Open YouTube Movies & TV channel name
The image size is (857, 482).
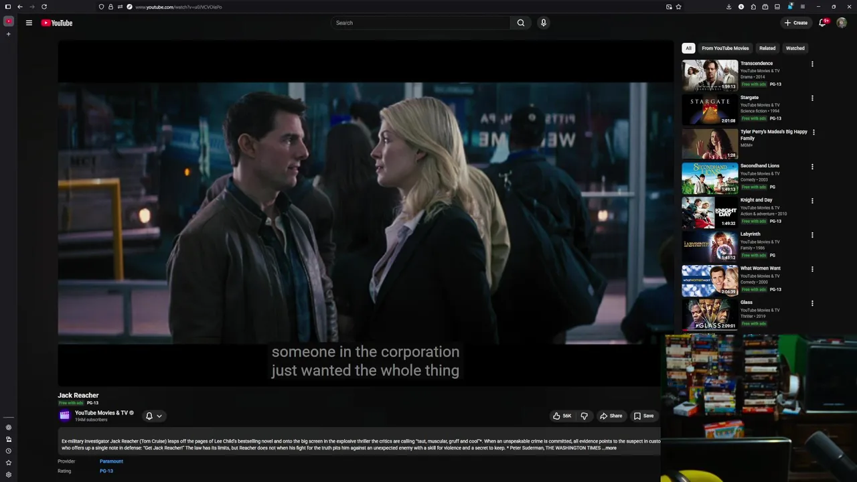101,413
